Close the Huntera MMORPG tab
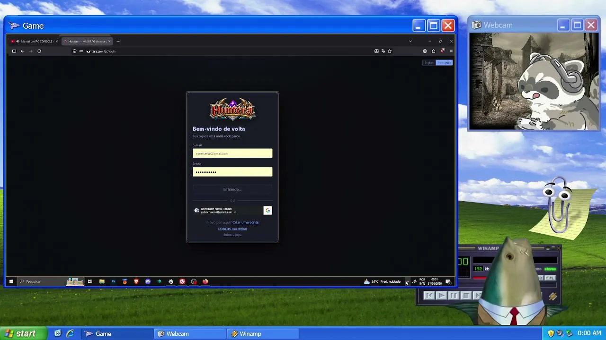Image resolution: width=606 pixels, height=340 pixels. click(109, 41)
